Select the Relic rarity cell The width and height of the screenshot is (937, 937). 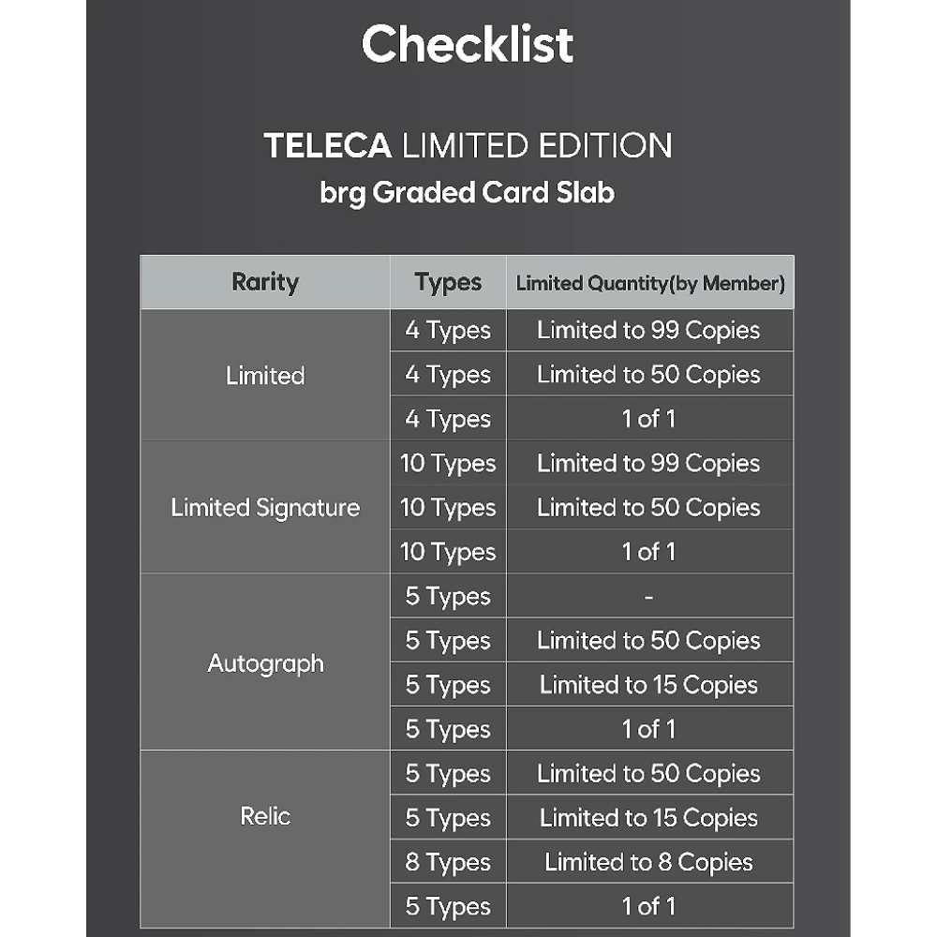tap(265, 839)
